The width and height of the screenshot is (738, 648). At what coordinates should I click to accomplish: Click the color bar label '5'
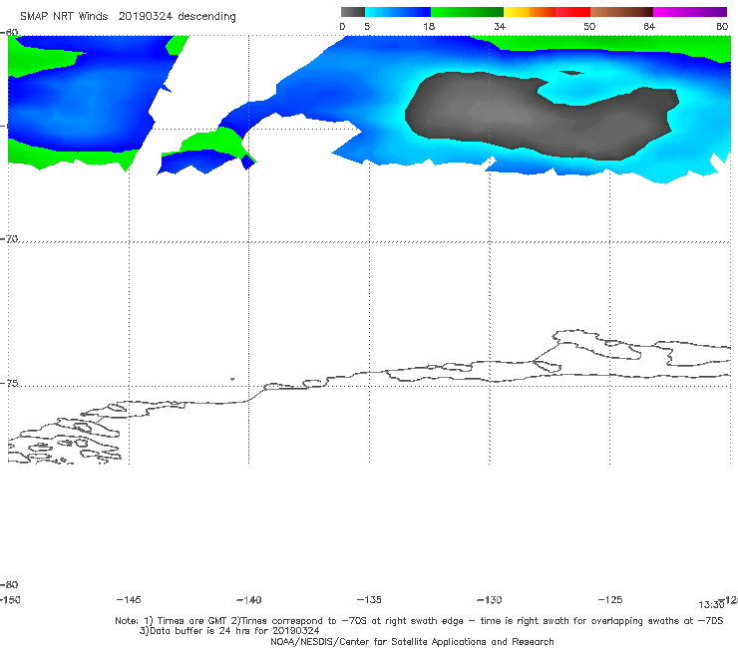click(367, 26)
